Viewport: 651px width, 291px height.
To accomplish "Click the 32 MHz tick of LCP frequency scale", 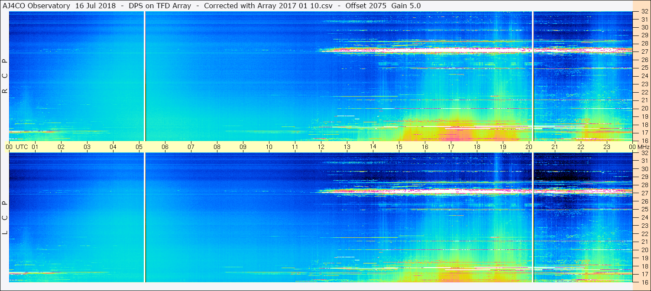I will click(645, 153).
